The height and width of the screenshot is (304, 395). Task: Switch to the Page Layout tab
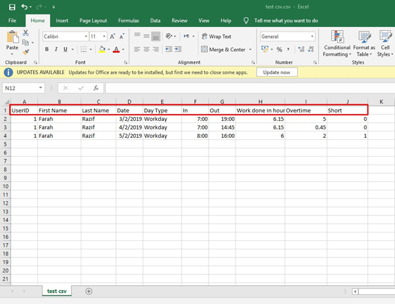pos(94,20)
